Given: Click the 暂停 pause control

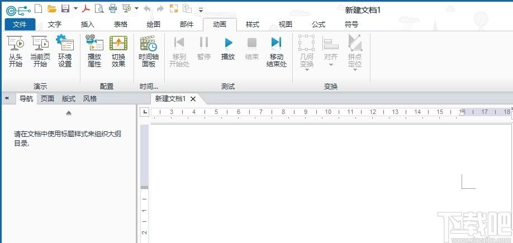Looking at the screenshot, I should click(204, 49).
